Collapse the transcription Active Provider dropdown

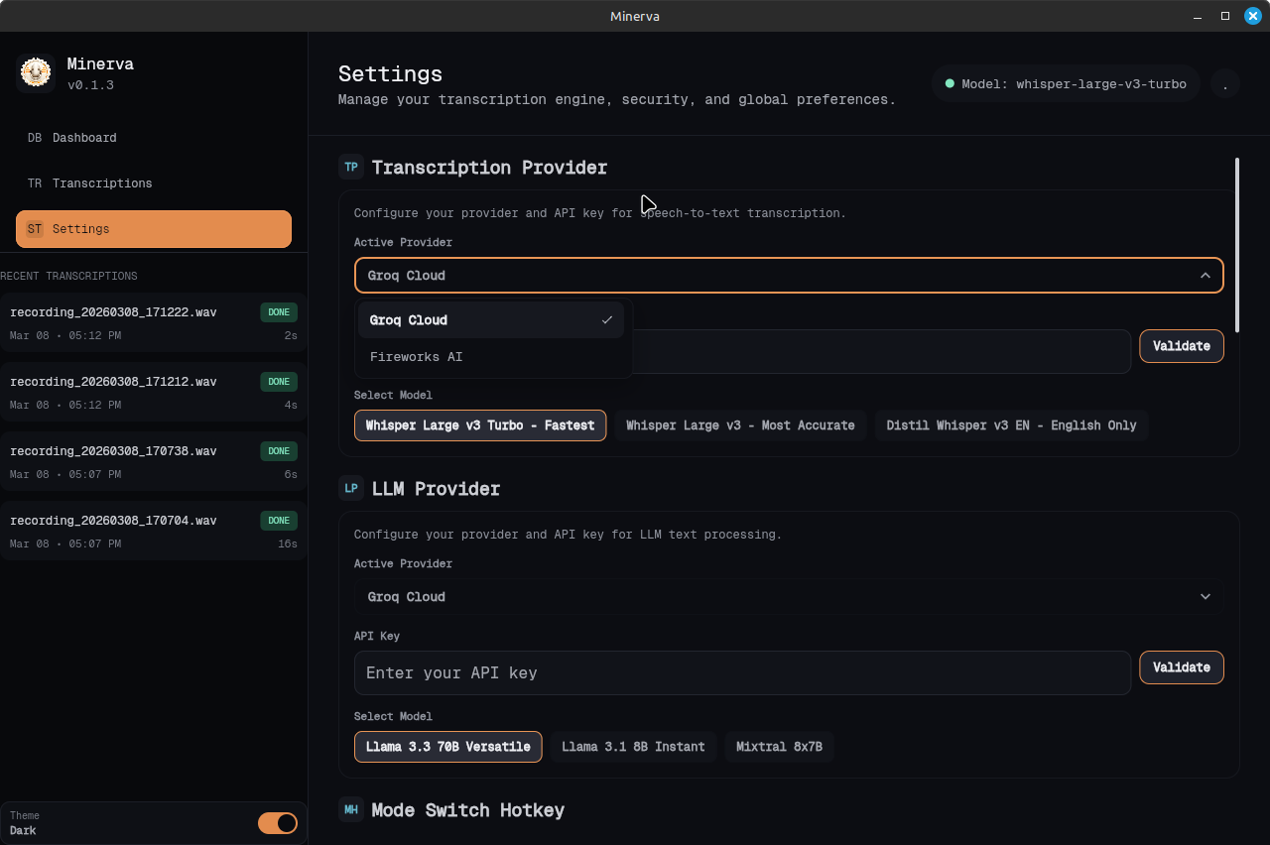click(1205, 276)
